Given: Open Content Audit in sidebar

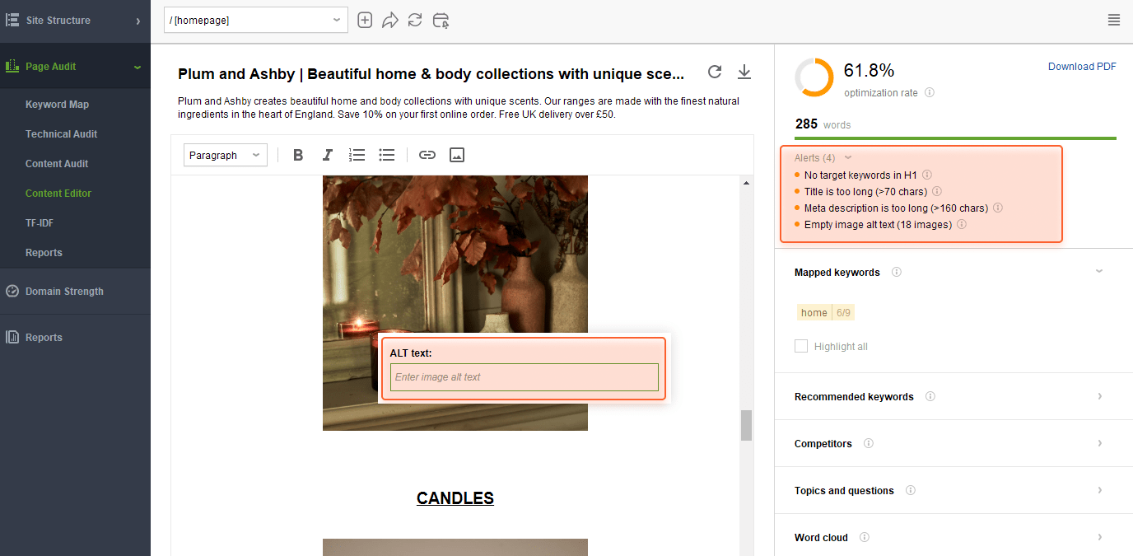Looking at the screenshot, I should coord(57,164).
